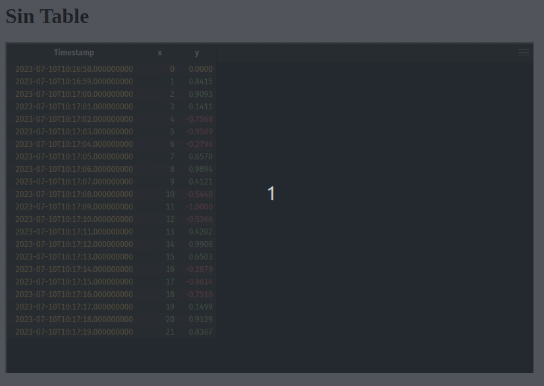Select the last visible row 10:17:19
Screen dimensions: 544x386
[x=74, y=331]
